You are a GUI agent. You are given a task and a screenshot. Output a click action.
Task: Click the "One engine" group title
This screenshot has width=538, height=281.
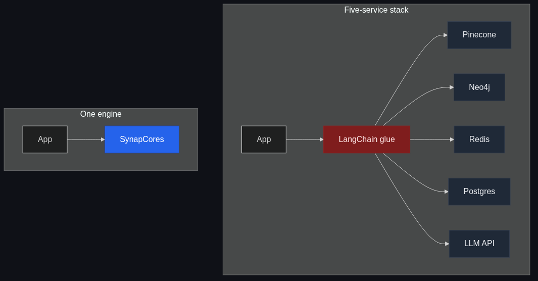click(101, 114)
